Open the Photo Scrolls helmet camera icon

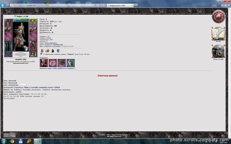tap(218, 51)
